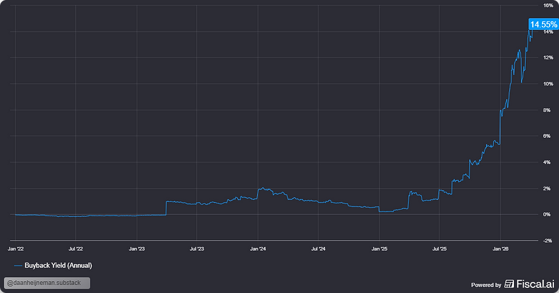Click the 'Powered by' text
559x293 pixels.
click(x=486, y=285)
